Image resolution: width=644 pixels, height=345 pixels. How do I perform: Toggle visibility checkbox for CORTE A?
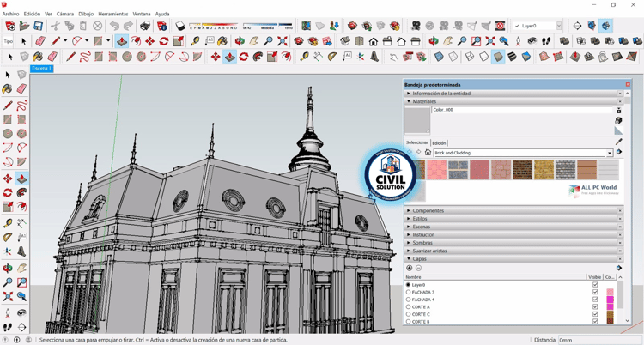coord(595,306)
